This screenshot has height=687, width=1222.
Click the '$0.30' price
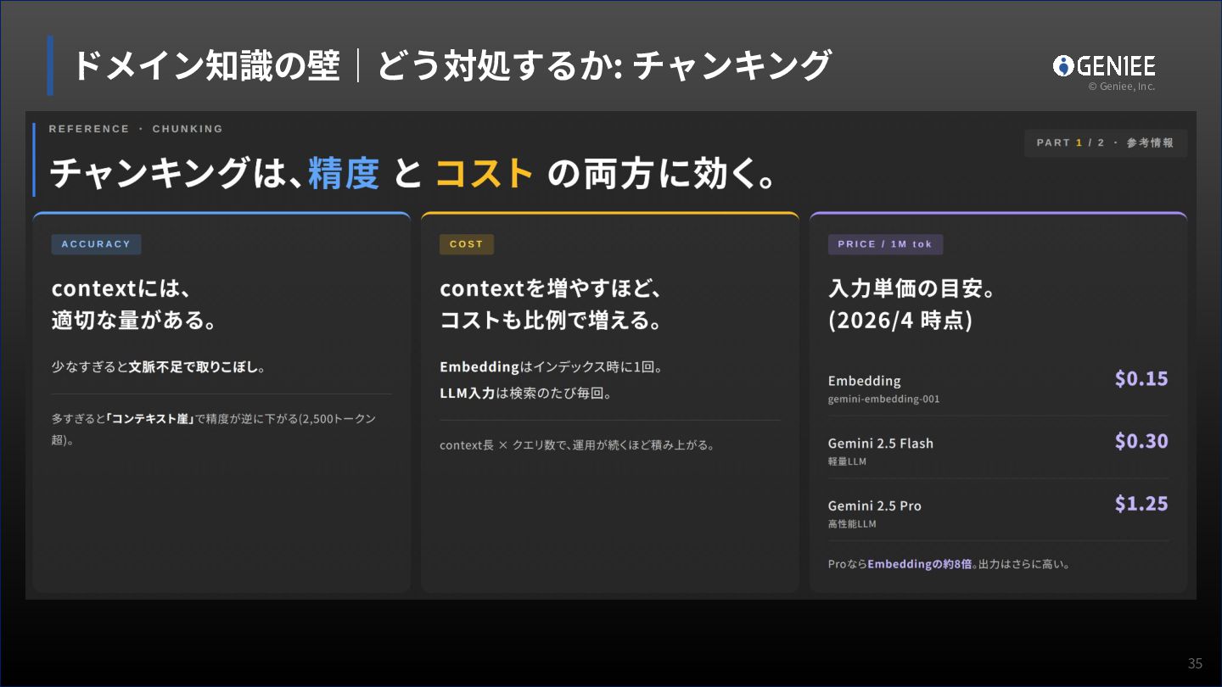click(x=1141, y=441)
